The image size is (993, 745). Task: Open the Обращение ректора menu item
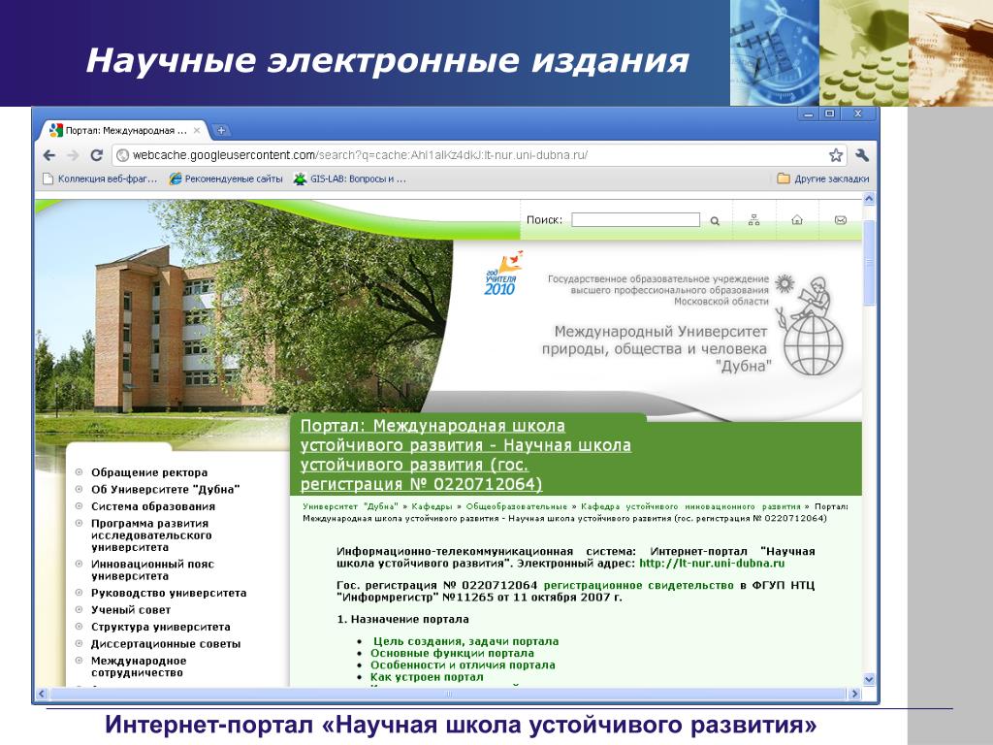click(149, 472)
